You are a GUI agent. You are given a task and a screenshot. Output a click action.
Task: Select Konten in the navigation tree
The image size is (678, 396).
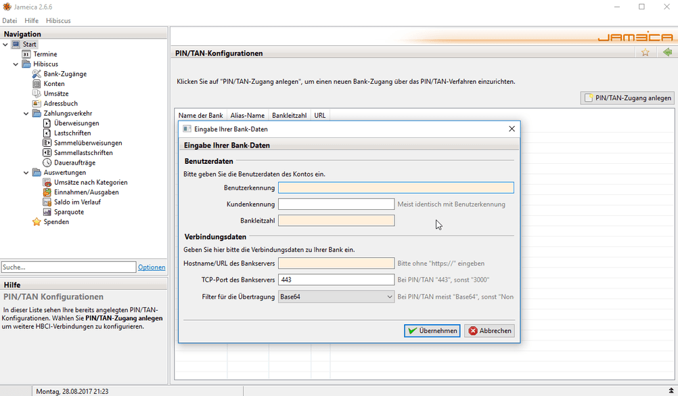coord(54,84)
